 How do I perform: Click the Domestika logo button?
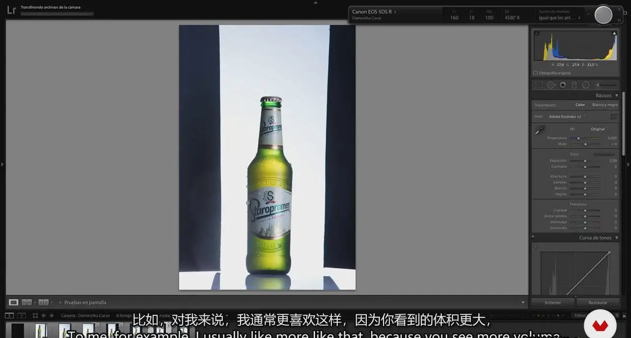point(600,325)
